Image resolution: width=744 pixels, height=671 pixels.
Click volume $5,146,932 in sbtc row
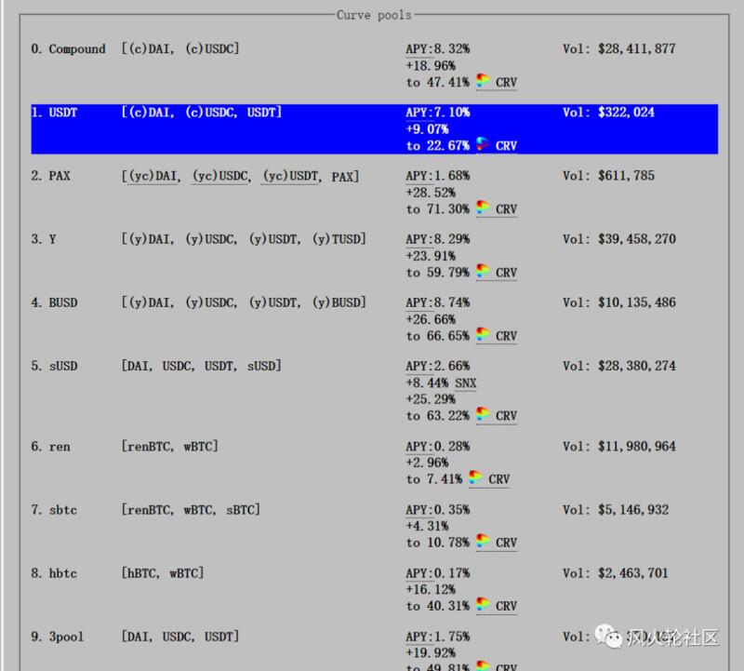(633, 511)
